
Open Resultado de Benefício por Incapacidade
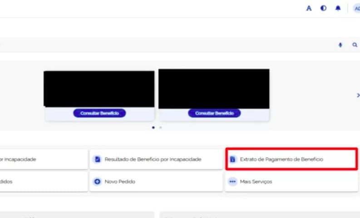(x=153, y=159)
